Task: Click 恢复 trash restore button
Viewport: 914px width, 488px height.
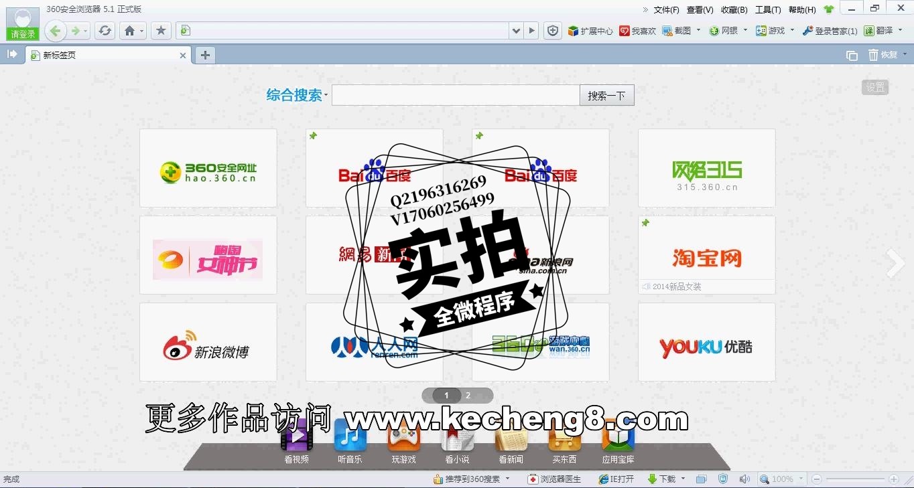Action: [883, 55]
